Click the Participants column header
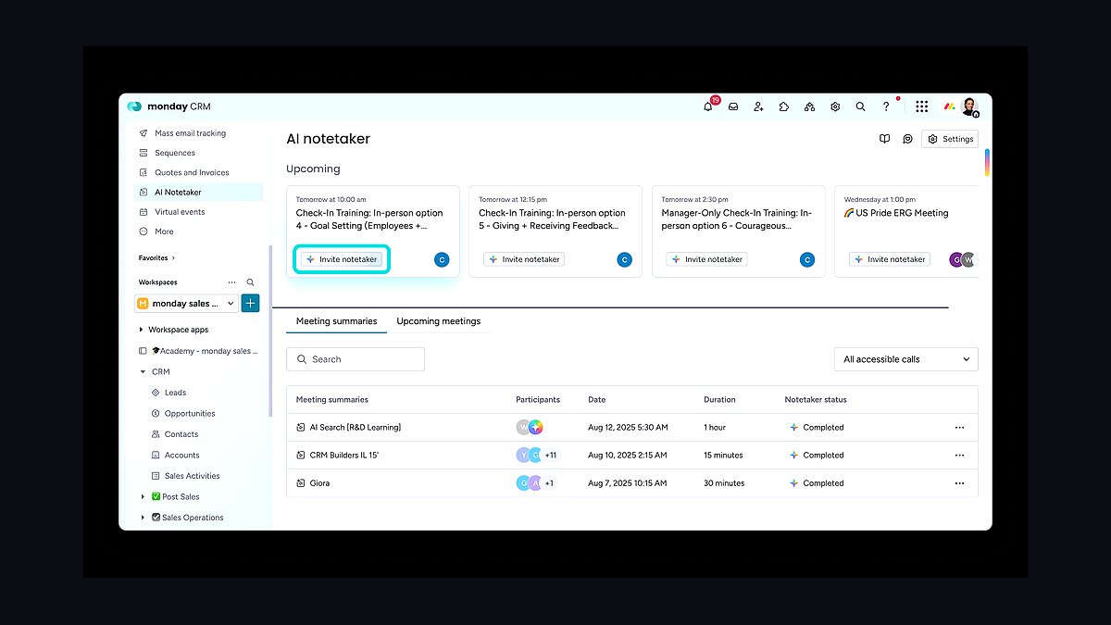 tap(538, 400)
